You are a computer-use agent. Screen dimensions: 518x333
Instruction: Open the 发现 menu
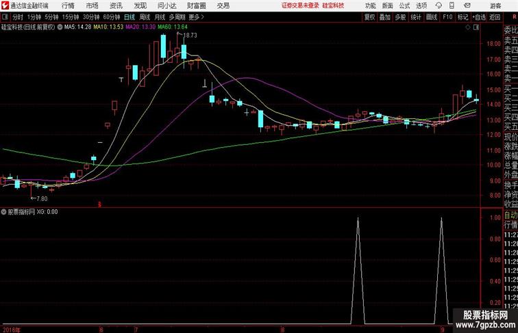pos(140,5)
